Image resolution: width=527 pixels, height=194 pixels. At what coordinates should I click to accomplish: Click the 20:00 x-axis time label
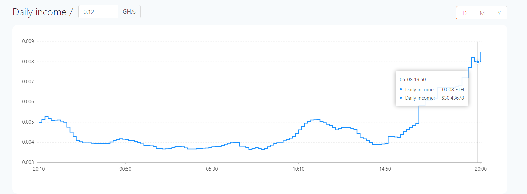coord(481,169)
